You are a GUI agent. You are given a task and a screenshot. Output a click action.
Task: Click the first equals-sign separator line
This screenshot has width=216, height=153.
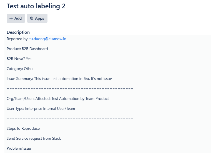tap(70, 89)
